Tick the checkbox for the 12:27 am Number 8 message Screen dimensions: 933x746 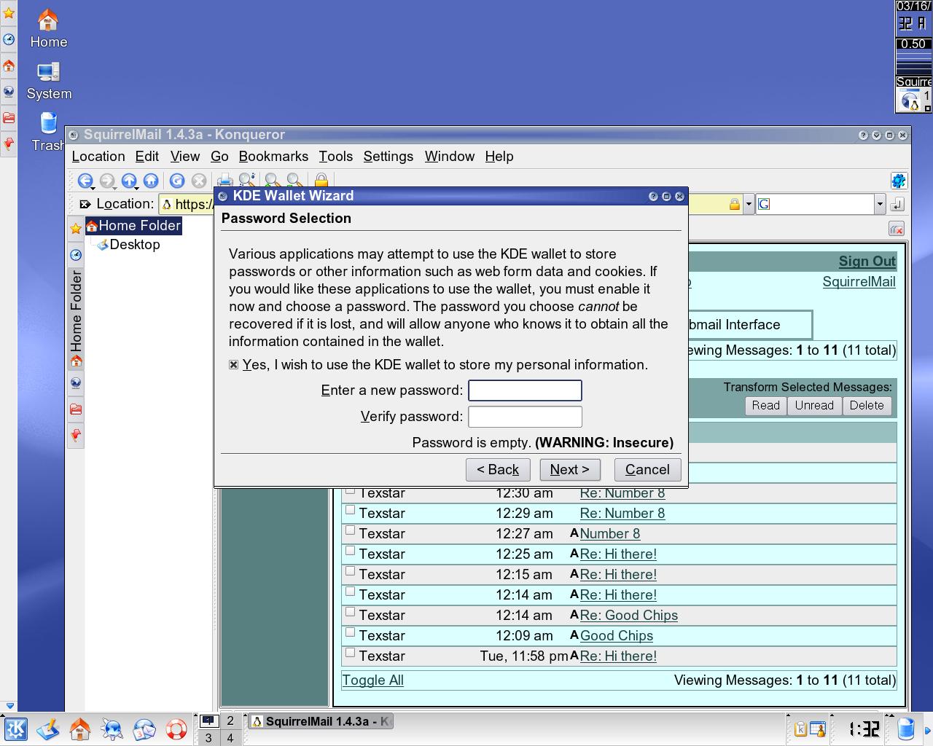(350, 530)
